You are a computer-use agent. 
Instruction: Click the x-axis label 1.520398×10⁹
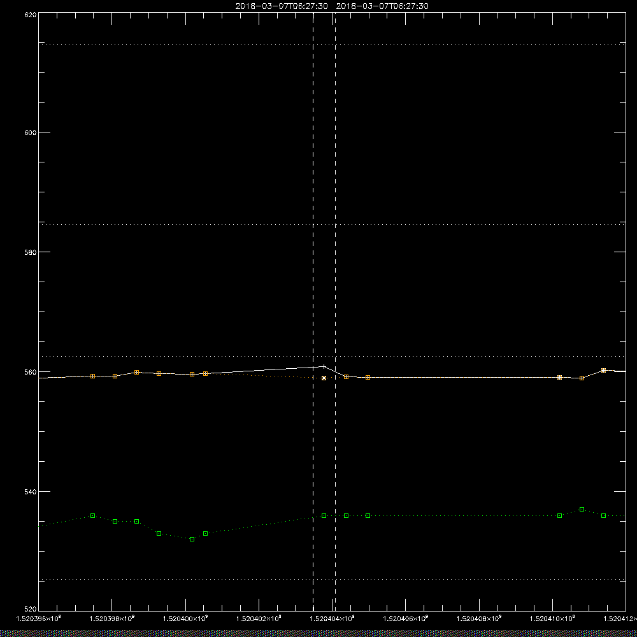coord(111,619)
